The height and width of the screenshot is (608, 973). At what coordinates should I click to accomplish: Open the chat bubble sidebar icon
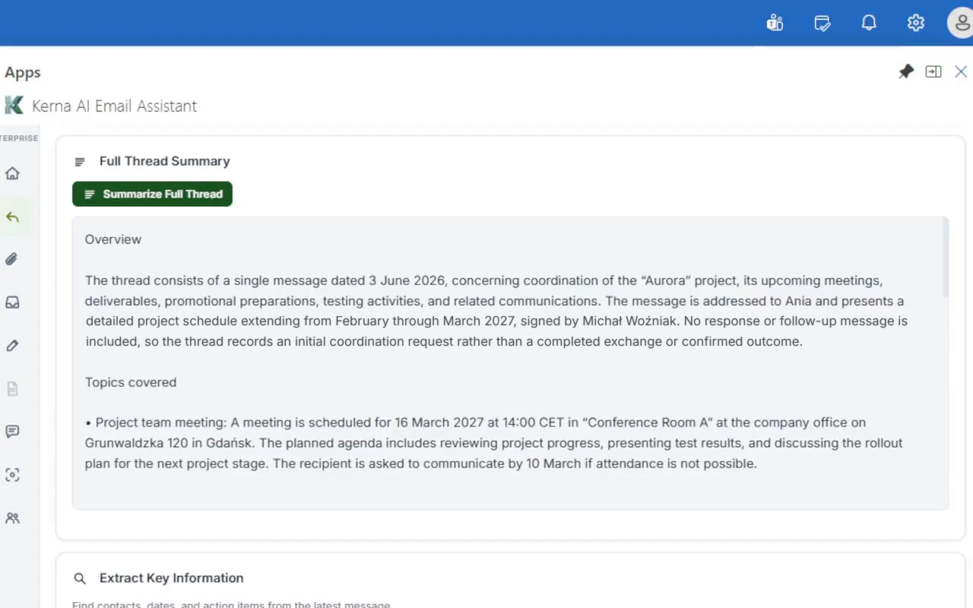coord(12,432)
